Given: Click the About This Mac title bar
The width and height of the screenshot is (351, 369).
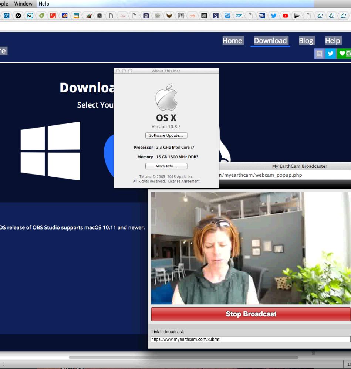Looking at the screenshot, I should click(x=166, y=71).
